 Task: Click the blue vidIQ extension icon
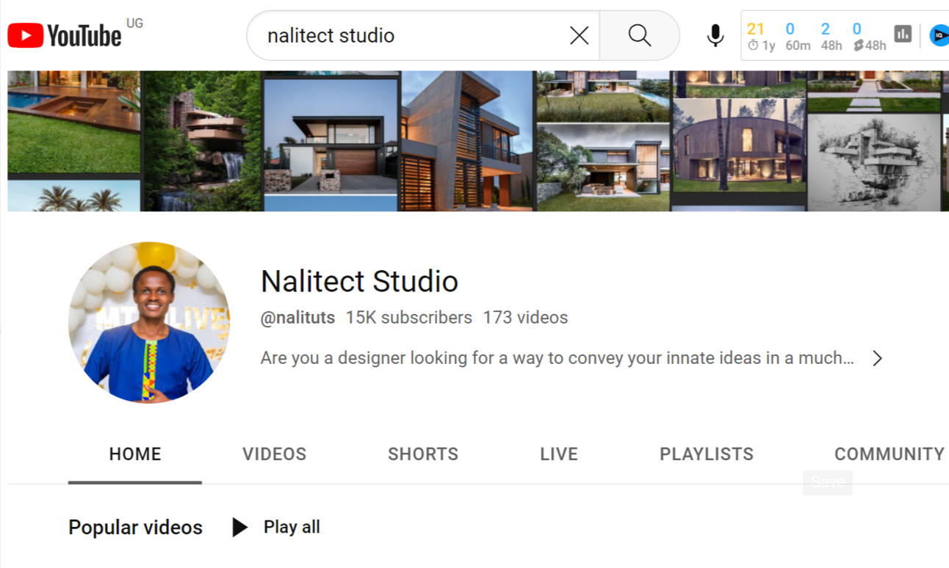939,35
